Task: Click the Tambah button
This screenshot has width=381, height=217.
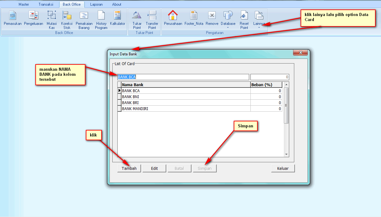Action: point(129,168)
